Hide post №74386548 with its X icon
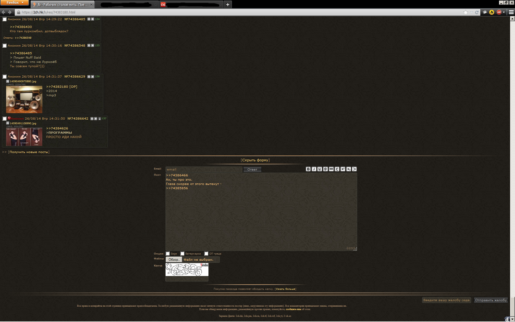The height and width of the screenshot is (322, 515). (89, 45)
